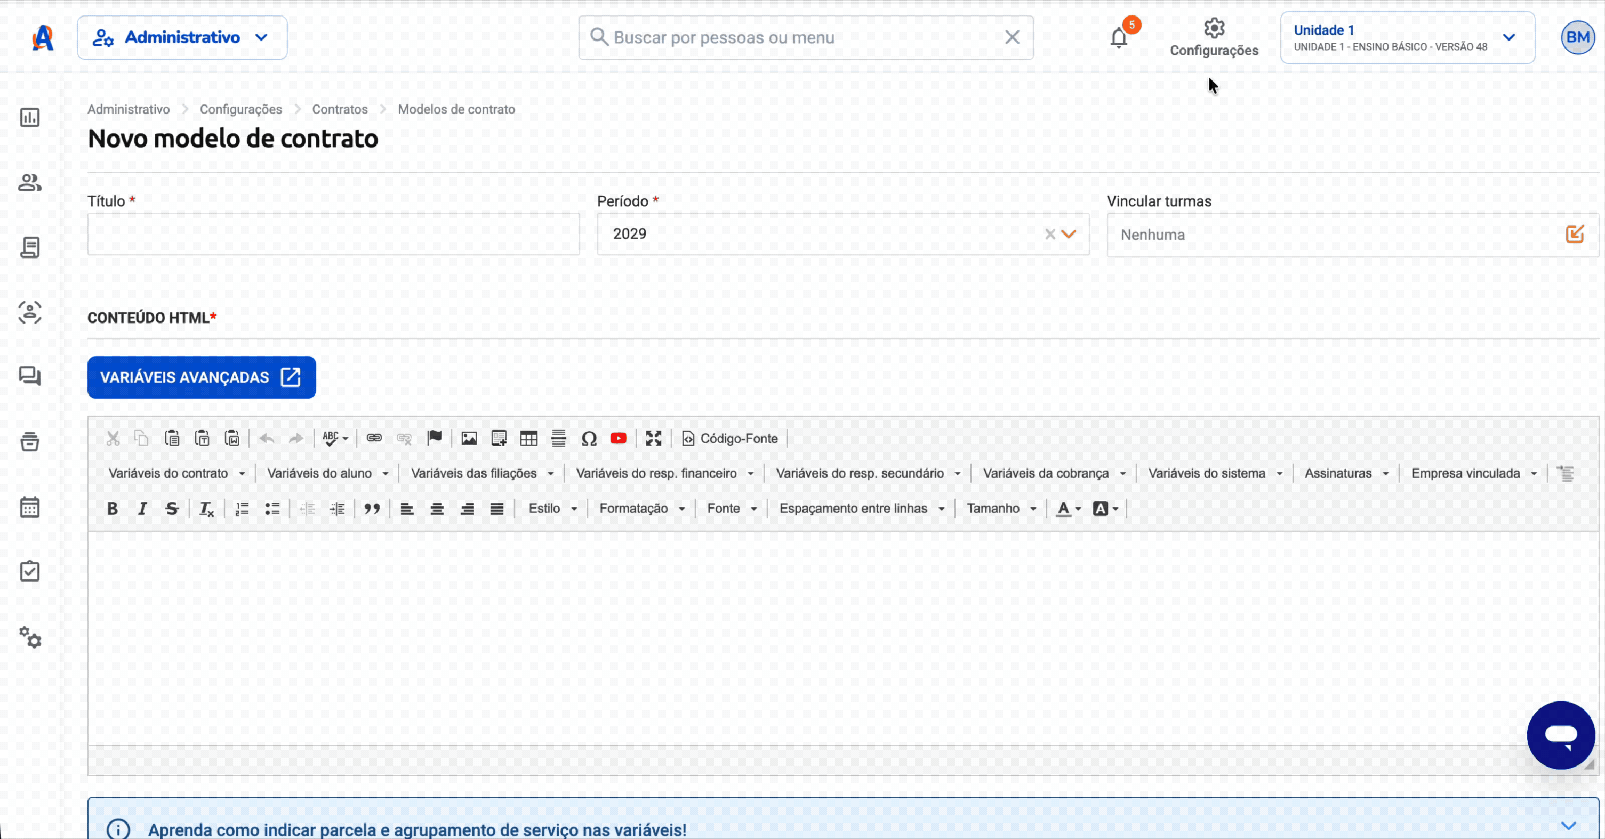Click the Variáveis Avançadas button

tap(201, 377)
